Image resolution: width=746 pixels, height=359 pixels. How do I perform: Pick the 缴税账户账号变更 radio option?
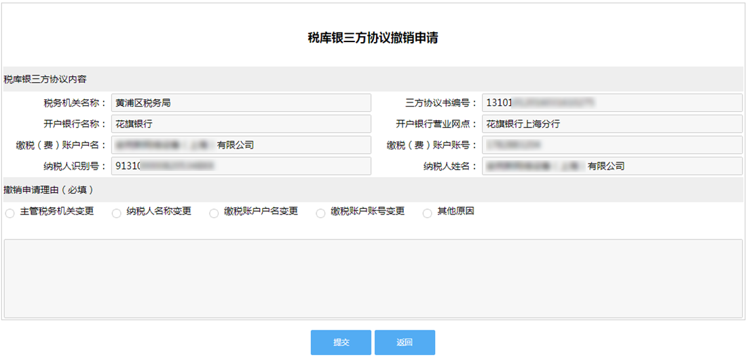pos(320,214)
